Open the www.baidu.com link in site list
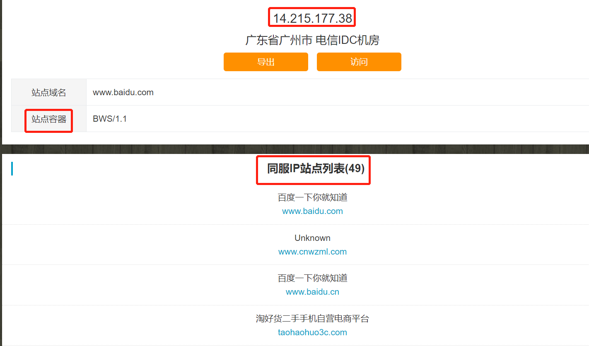 [312, 211]
